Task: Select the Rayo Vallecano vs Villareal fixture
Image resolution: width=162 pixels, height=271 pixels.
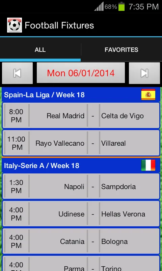Action: tap(81, 143)
